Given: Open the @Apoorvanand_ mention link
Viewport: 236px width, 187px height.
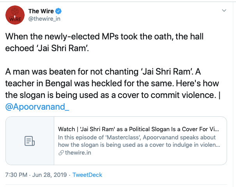Looking at the screenshot, I should 37,107.
